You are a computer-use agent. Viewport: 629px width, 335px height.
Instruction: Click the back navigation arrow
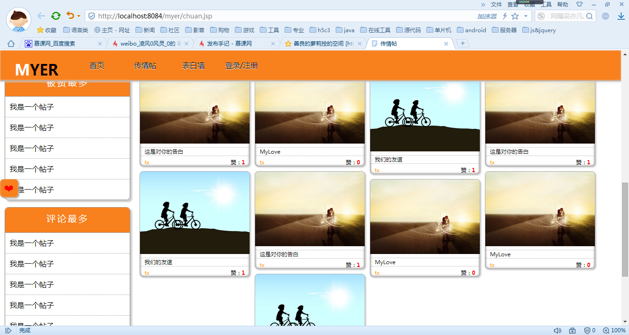click(41, 15)
